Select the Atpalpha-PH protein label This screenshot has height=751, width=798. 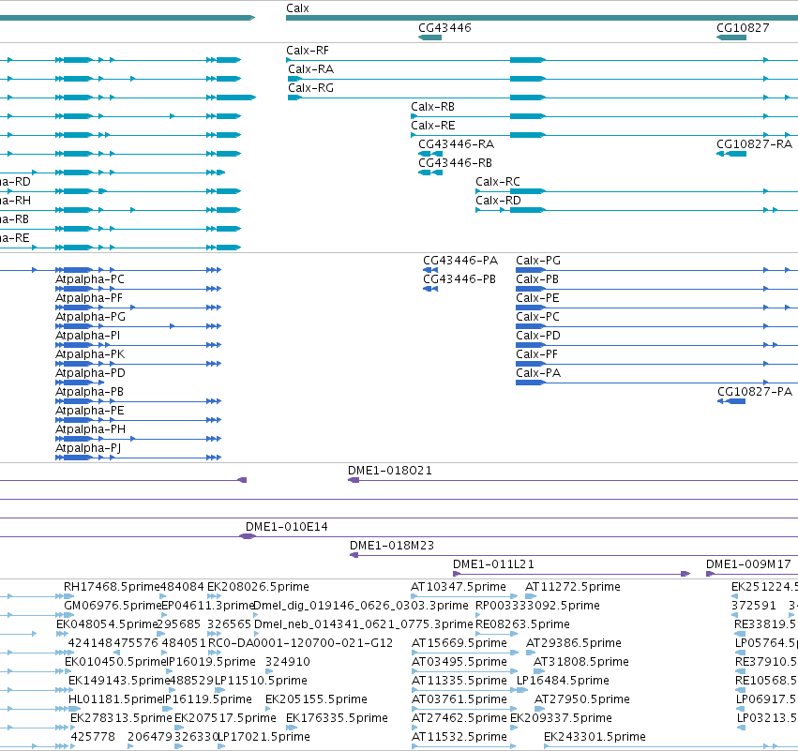point(90,430)
